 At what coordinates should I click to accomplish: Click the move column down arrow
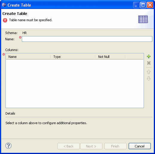click(149, 78)
